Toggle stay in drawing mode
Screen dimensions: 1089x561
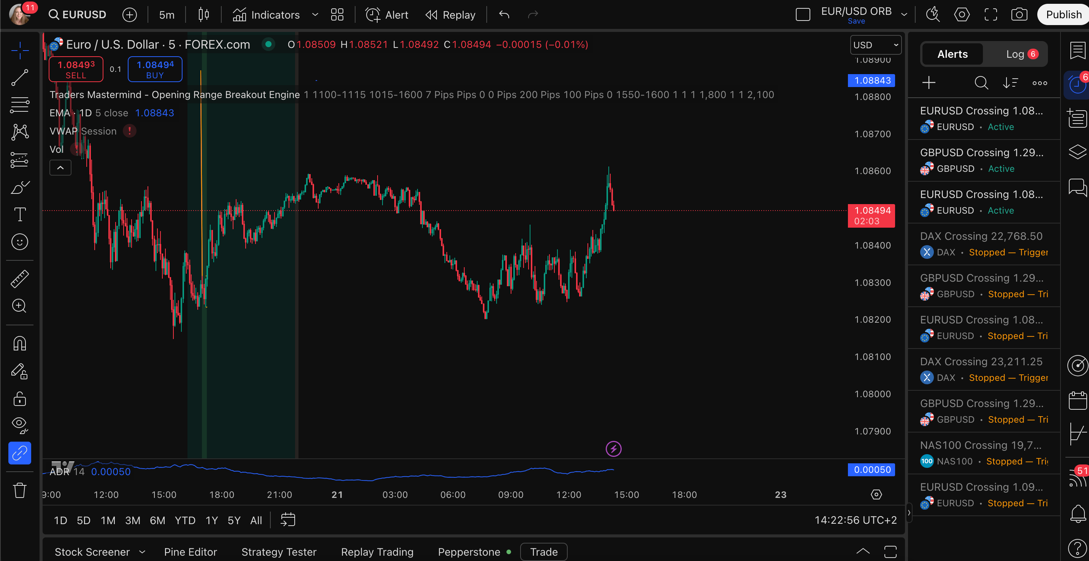(x=19, y=371)
